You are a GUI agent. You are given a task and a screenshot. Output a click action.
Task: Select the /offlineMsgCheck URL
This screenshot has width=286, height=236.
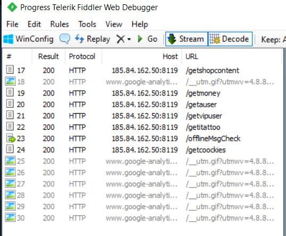click(213, 139)
